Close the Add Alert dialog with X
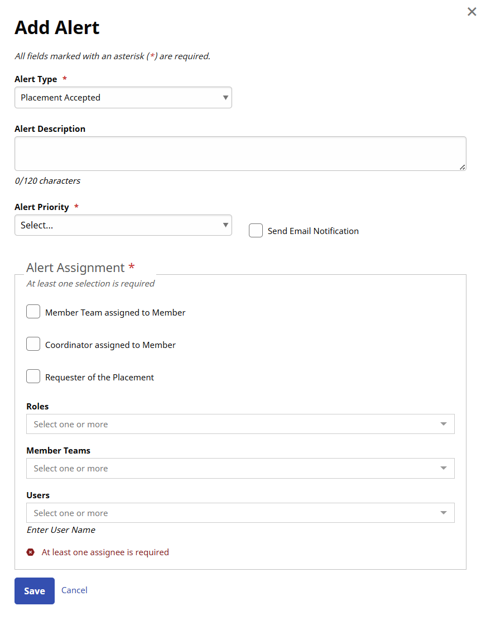The image size is (481, 620). pos(472,12)
